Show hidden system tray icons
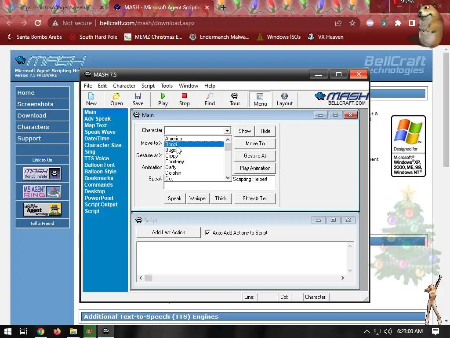 [367, 331]
